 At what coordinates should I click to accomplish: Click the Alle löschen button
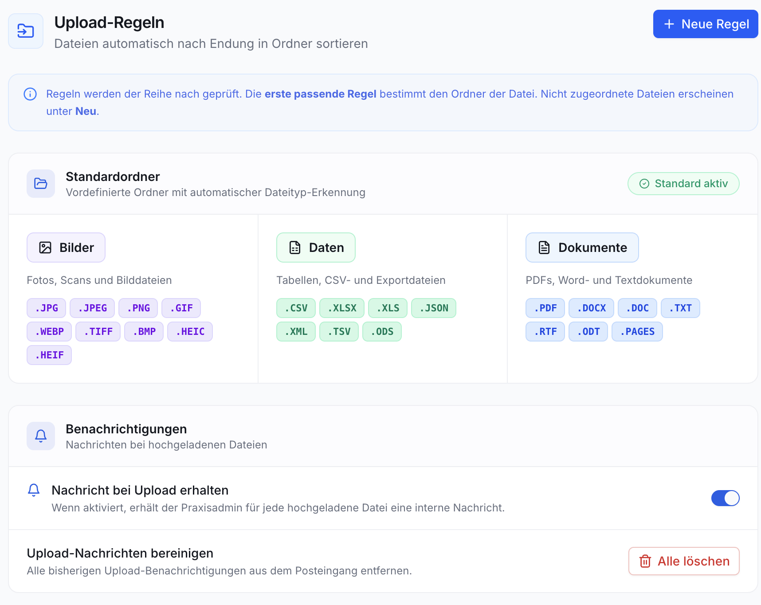coord(684,561)
